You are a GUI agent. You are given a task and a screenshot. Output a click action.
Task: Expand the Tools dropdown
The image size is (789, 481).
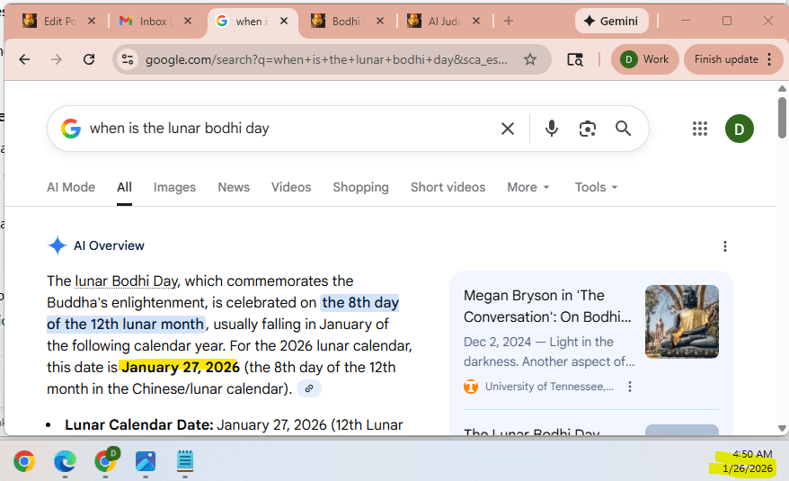[x=597, y=187]
